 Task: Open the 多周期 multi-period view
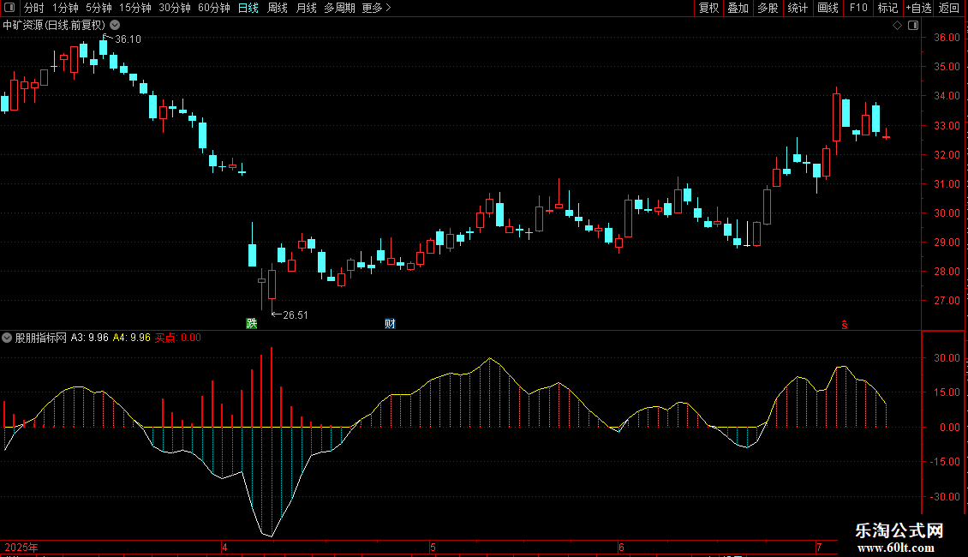[339, 8]
